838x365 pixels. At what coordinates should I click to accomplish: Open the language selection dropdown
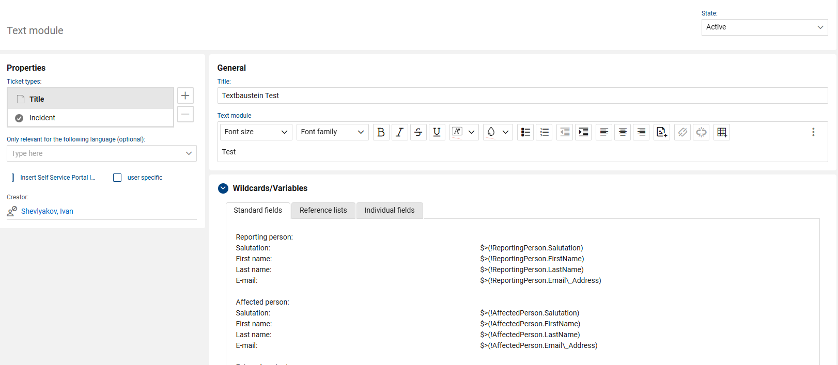pos(102,153)
